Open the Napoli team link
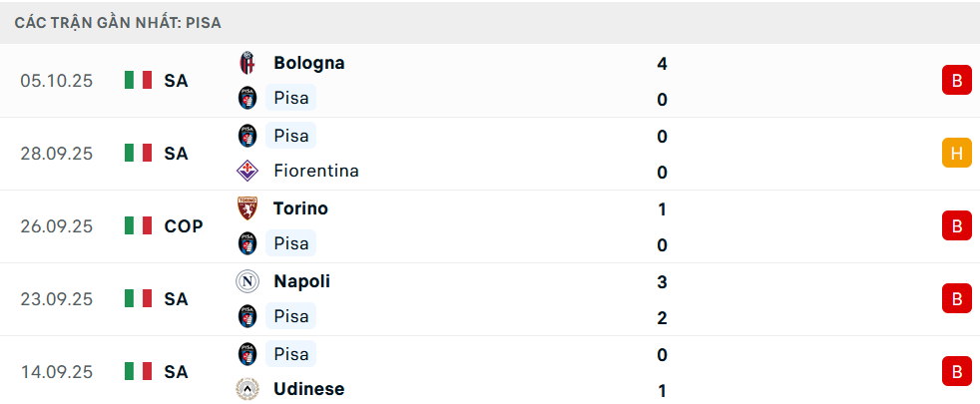This screenshot has width=980, height=404. [301, 281]
